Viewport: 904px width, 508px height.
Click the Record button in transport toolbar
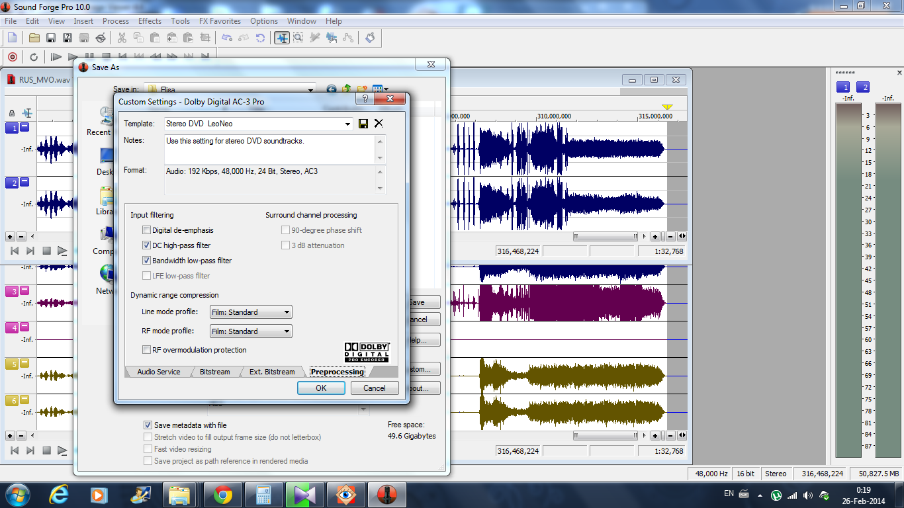point(12,57)
